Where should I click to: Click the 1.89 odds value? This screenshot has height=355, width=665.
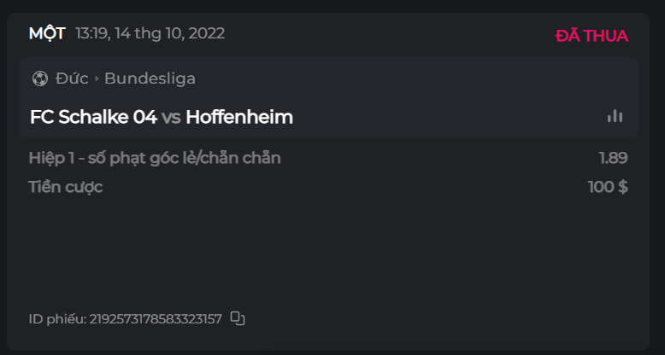point(613,158)
